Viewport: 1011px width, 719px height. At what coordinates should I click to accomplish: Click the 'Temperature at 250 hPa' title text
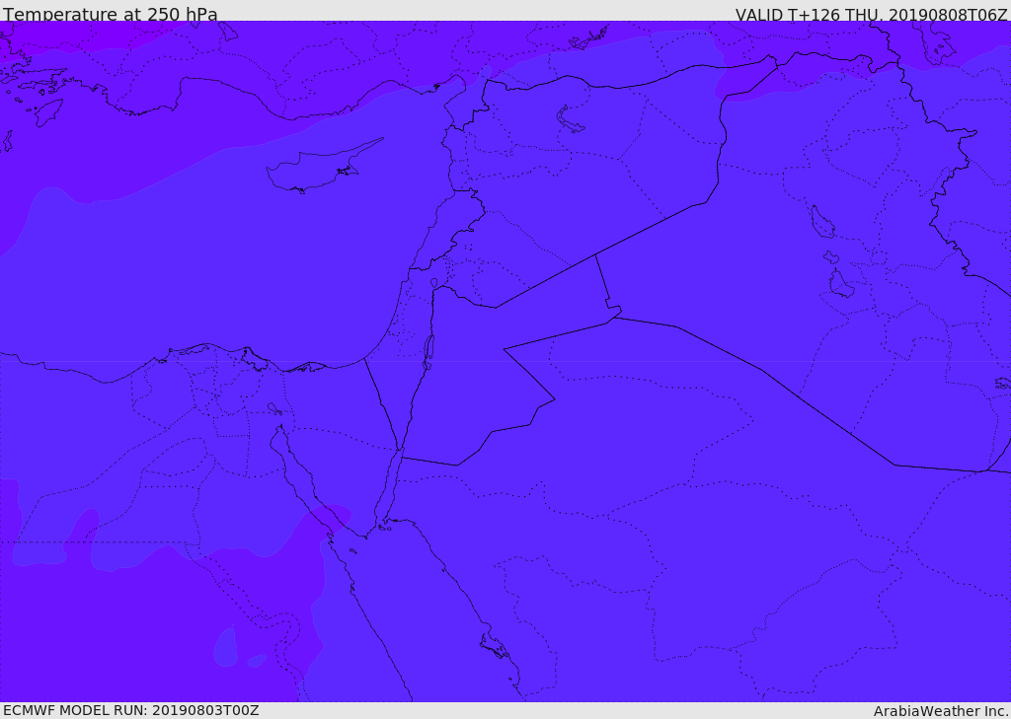click(111, 14)
